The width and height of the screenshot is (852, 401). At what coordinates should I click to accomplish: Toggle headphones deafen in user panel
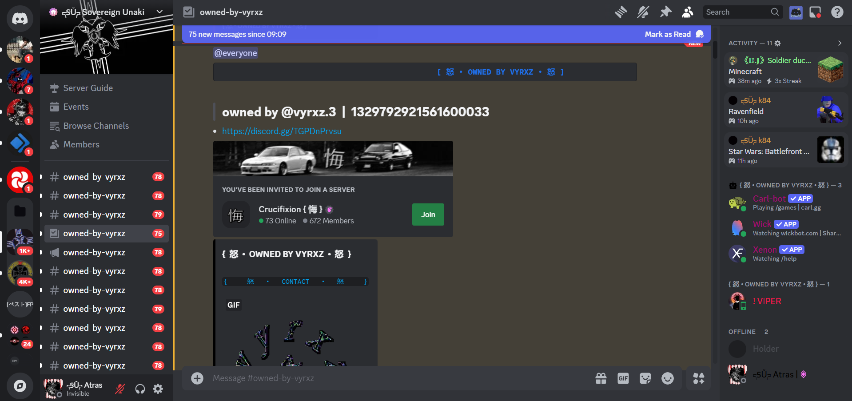point(140,389)
